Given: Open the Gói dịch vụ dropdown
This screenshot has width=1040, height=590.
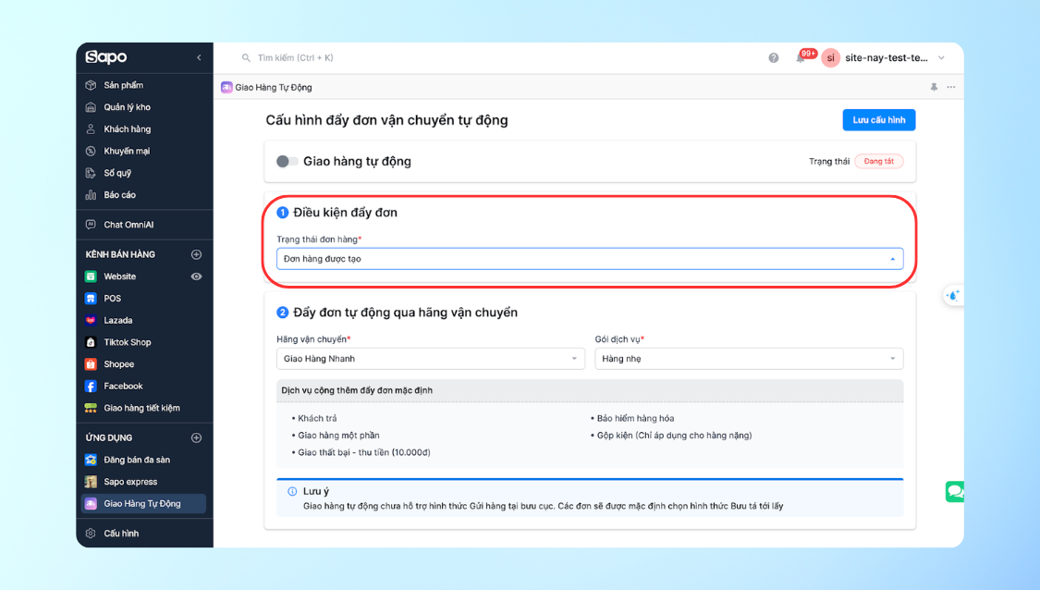Looking at the screenshot, I should pyautogui.click(x=748, y=359).
